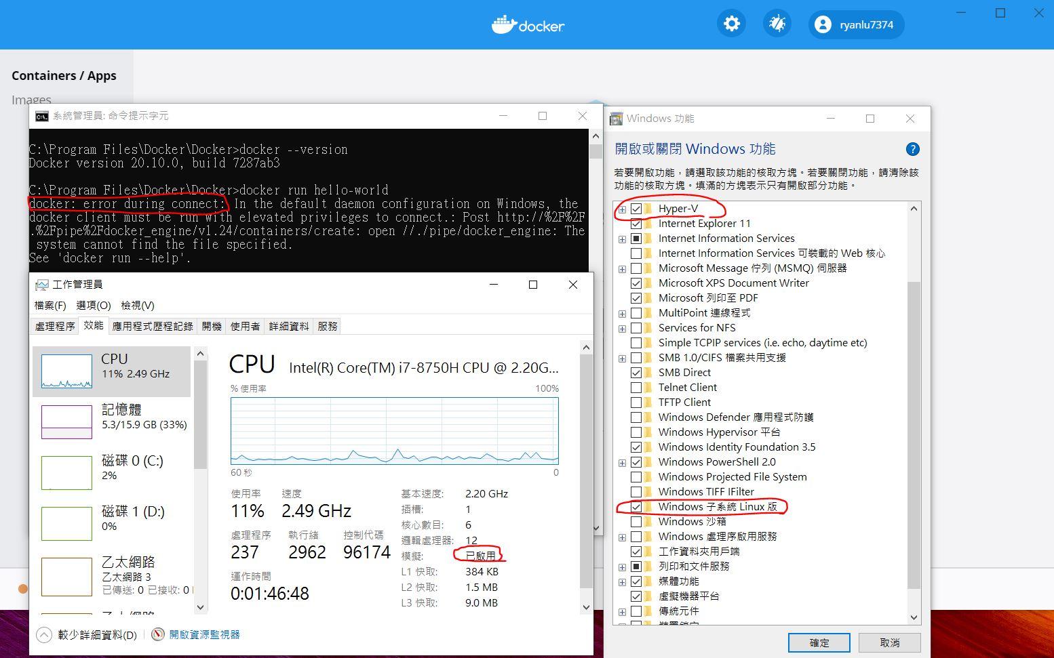Expand Windows PowerShell 2.0 node
The width and height of the screenshot is (1054, 658).
pos(622,463)
